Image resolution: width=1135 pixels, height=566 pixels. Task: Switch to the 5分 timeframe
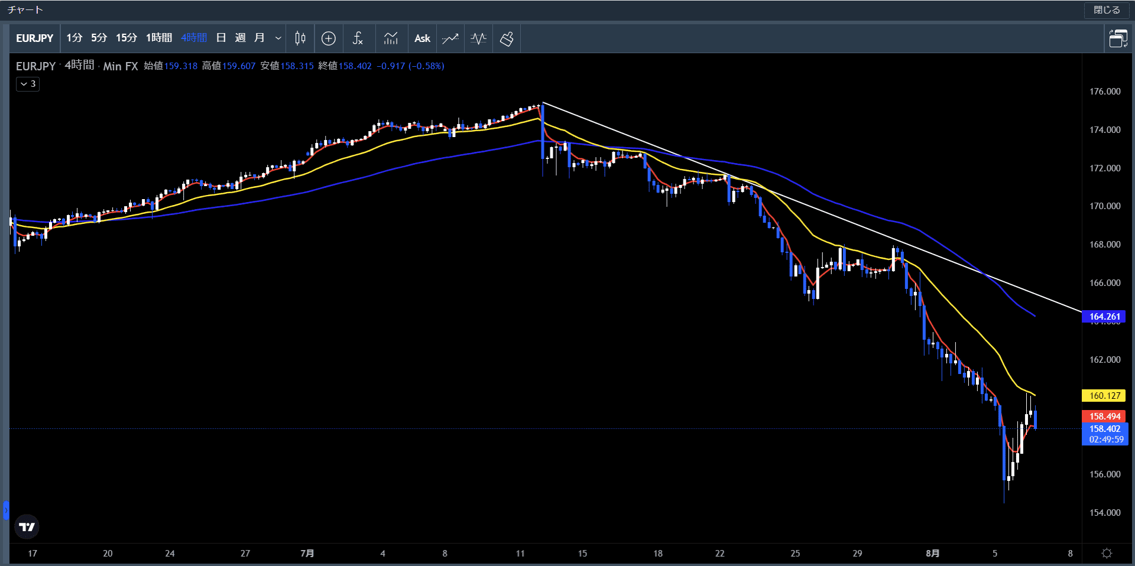pos(99,38)
